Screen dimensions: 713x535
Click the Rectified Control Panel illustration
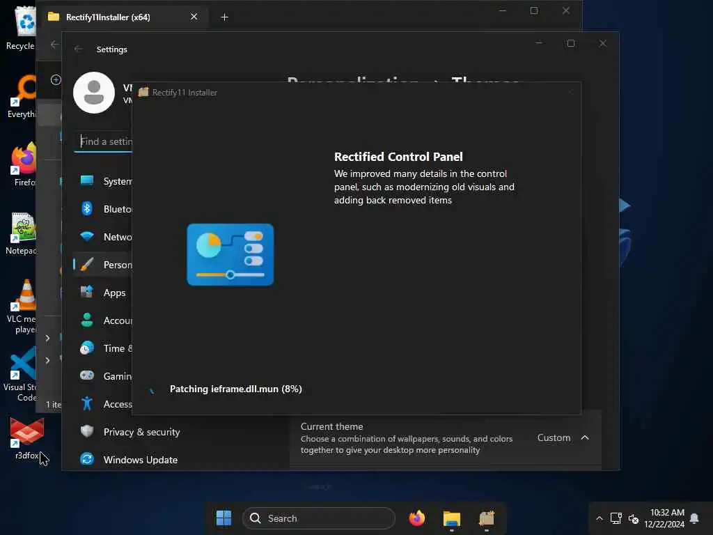pos(230,255)
